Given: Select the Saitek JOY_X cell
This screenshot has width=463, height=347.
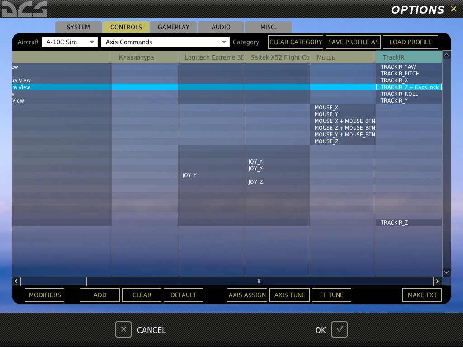Looking at the screenshot, I should pyautogui.click(x=277, y=169).
